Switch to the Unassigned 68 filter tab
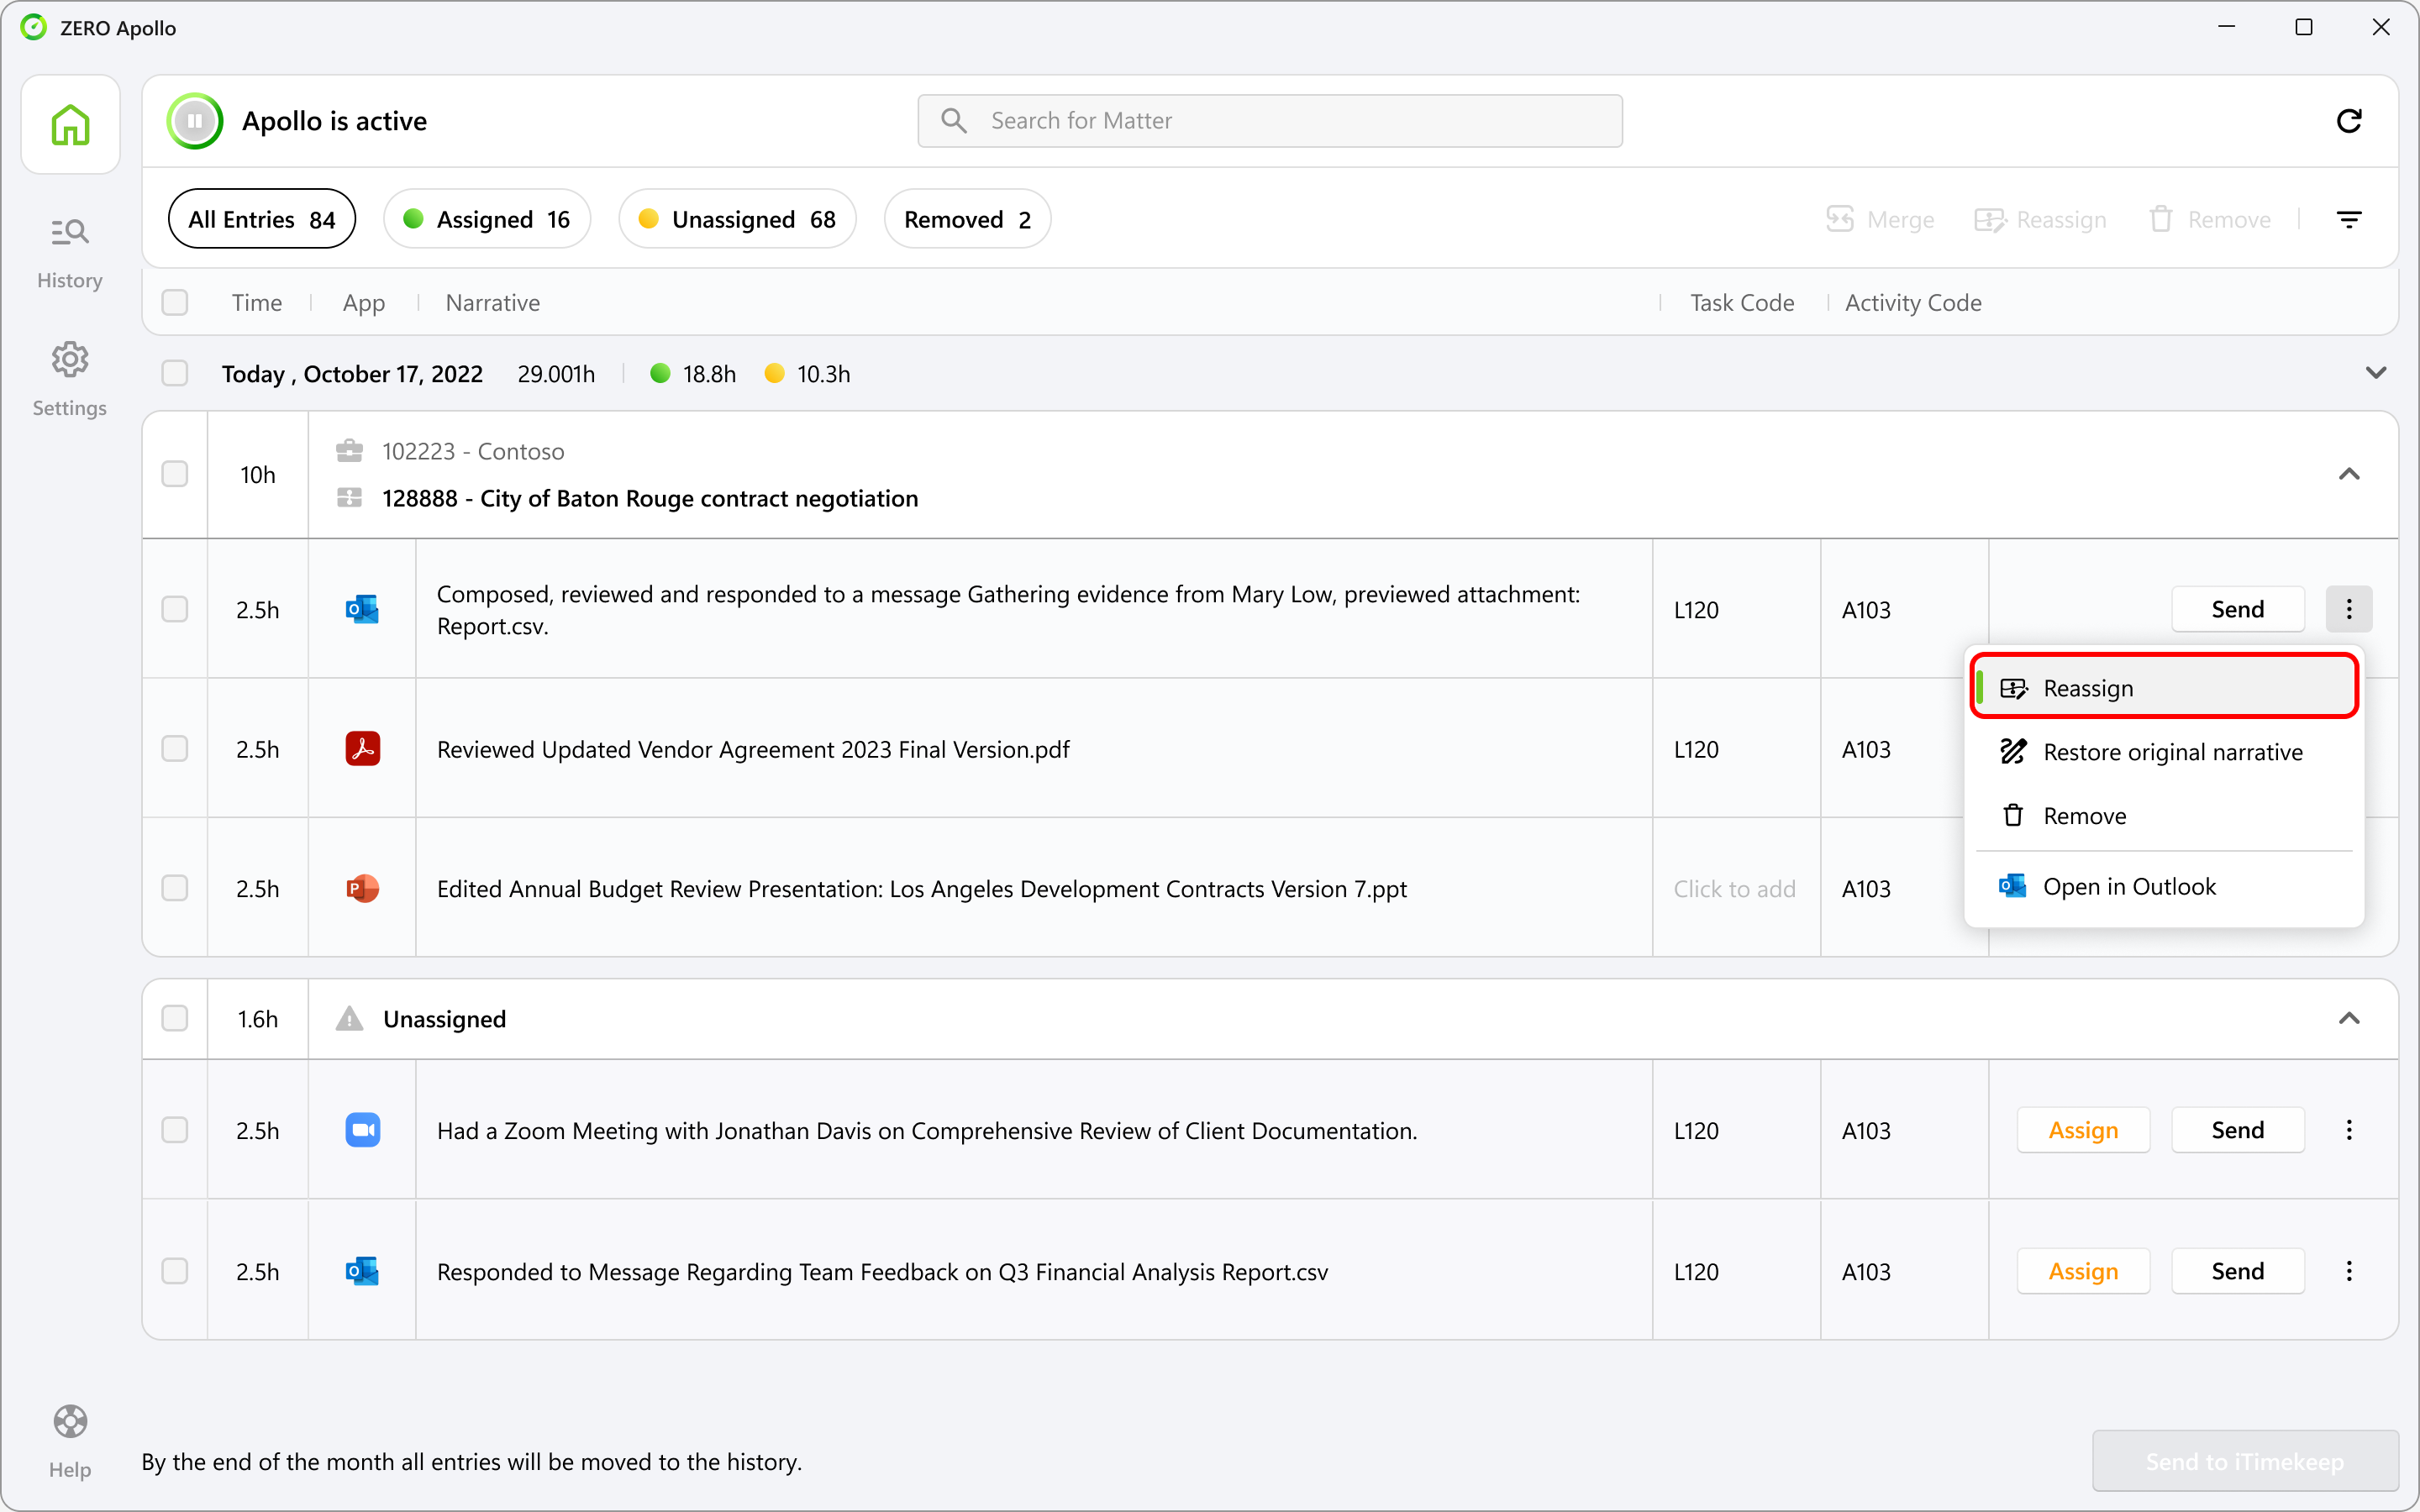 pos(737,218)
